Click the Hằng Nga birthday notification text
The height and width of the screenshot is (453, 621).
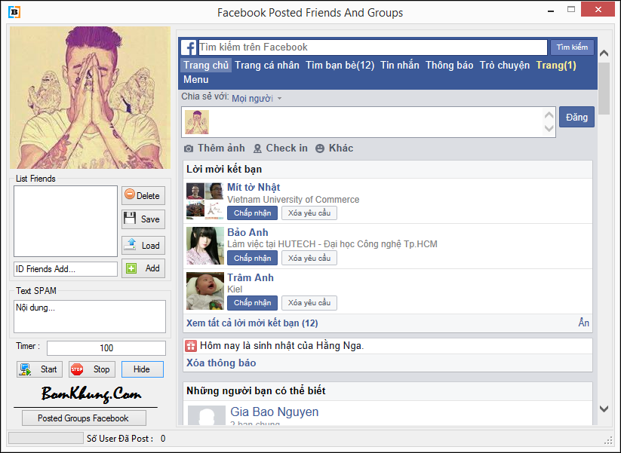281,346
